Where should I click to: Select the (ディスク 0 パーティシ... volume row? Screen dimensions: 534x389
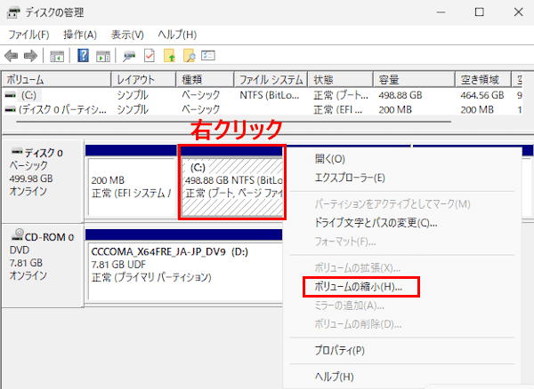click(x=263, y=110)
